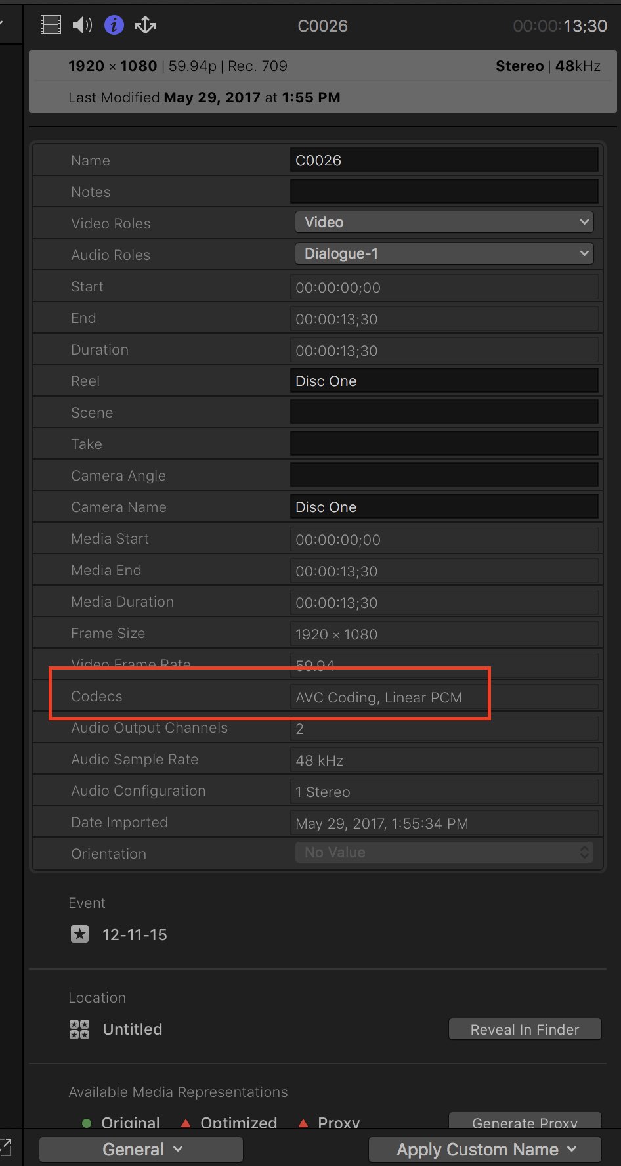Open the Apply Custom Name menu
The height and width of the screenshot is (1166, 621).
485,1150
